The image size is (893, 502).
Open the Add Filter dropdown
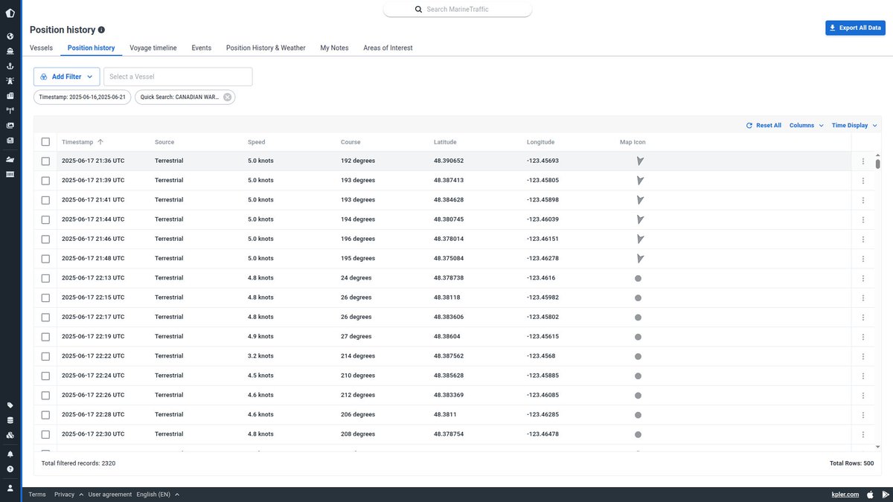[x=66, y=77]
